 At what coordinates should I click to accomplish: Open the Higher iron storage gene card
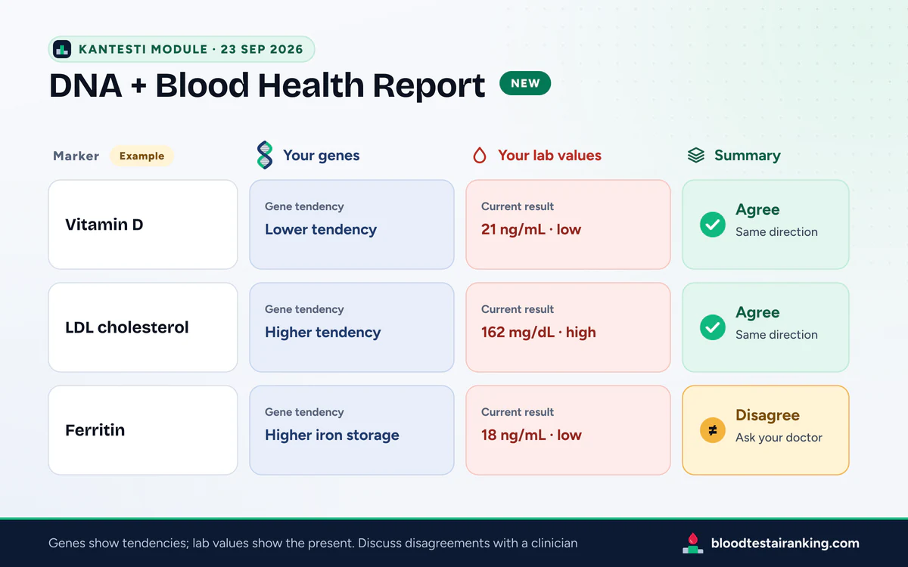(352, 430)
